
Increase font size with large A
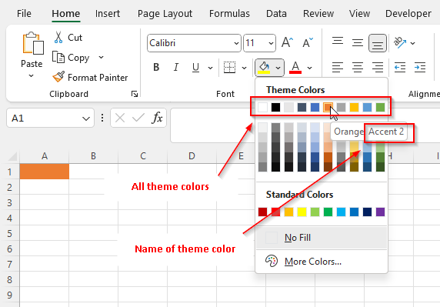tap(288, 42)
